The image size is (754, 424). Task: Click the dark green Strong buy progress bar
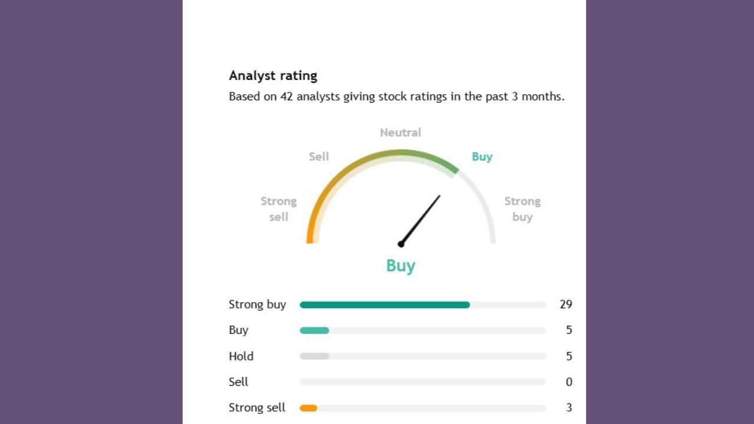pyautogui.click(x=385, y=305)
